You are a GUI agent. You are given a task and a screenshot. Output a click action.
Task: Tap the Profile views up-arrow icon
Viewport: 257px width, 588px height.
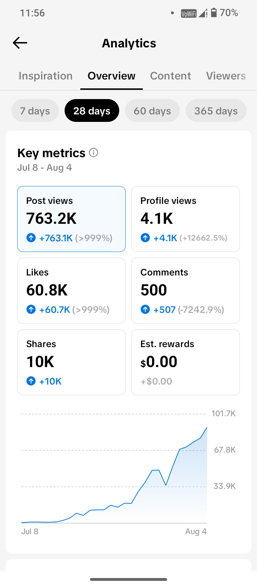[x=145, y=238]
